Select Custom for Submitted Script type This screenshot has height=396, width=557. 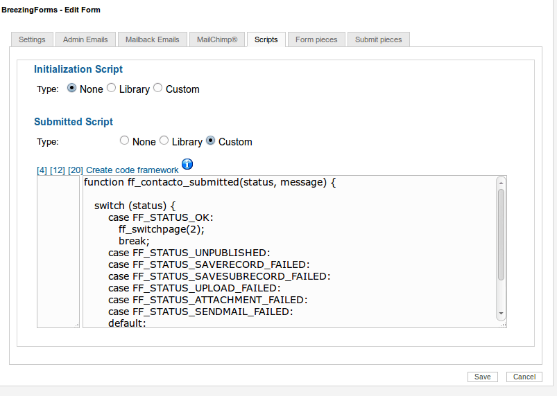click(211, 141)
